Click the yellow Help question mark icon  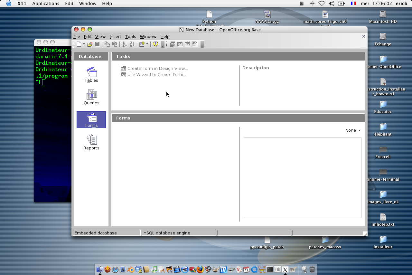(155, 44)
